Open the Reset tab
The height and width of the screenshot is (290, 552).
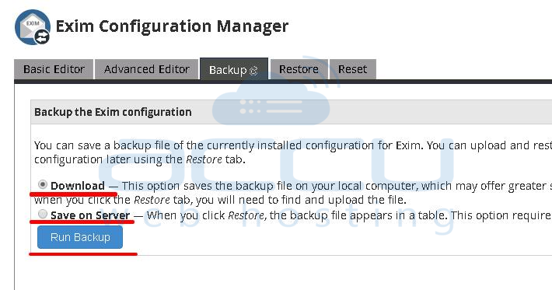pos(353,69)
